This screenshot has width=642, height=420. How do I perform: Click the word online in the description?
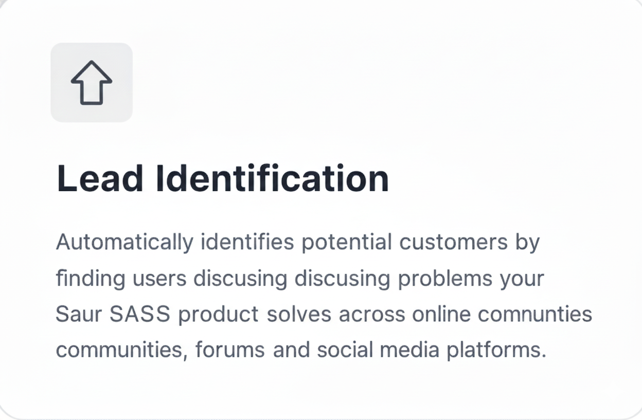click(x=440, y=315)
